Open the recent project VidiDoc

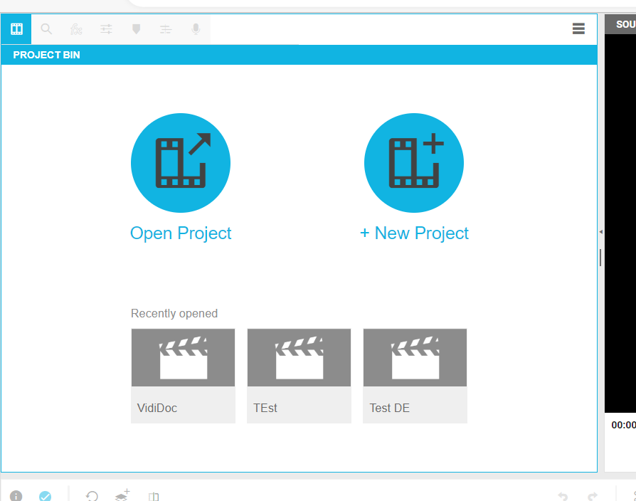pyautogui.click(x=183, y=376)
